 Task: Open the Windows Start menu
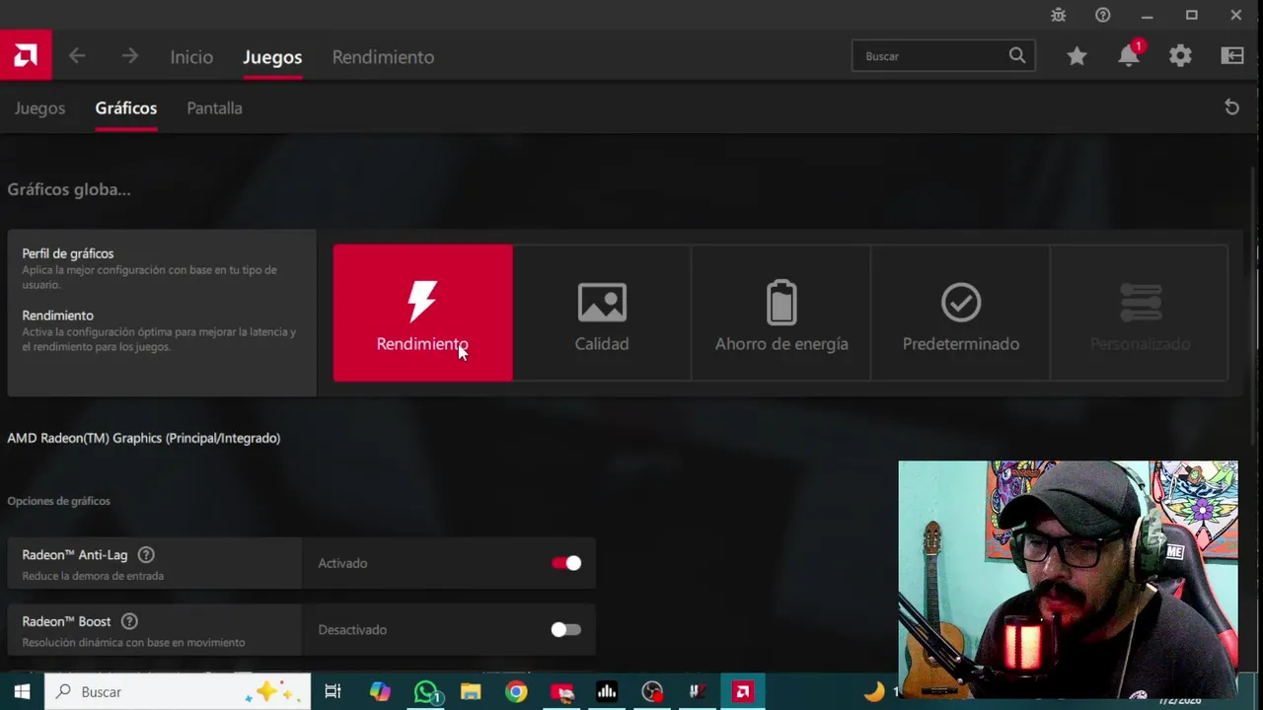pos(22,691)
